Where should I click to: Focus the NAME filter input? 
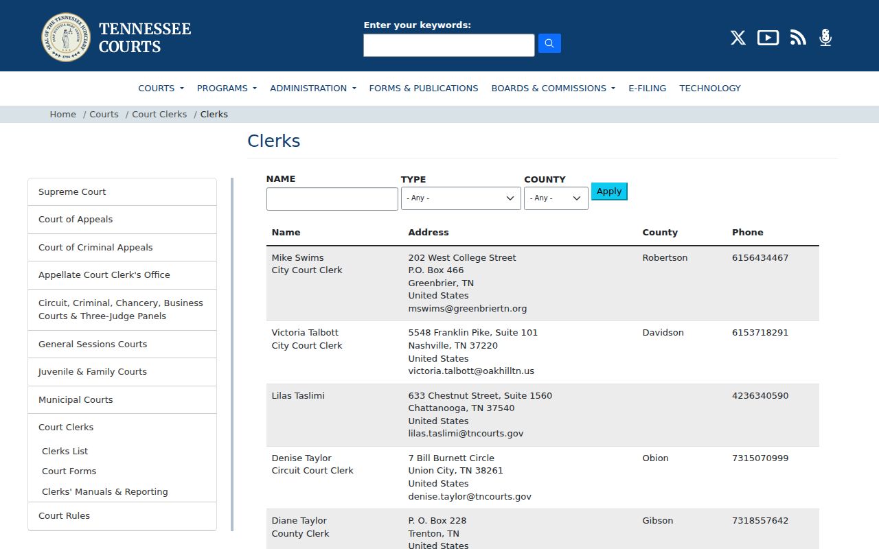(332, 199)
